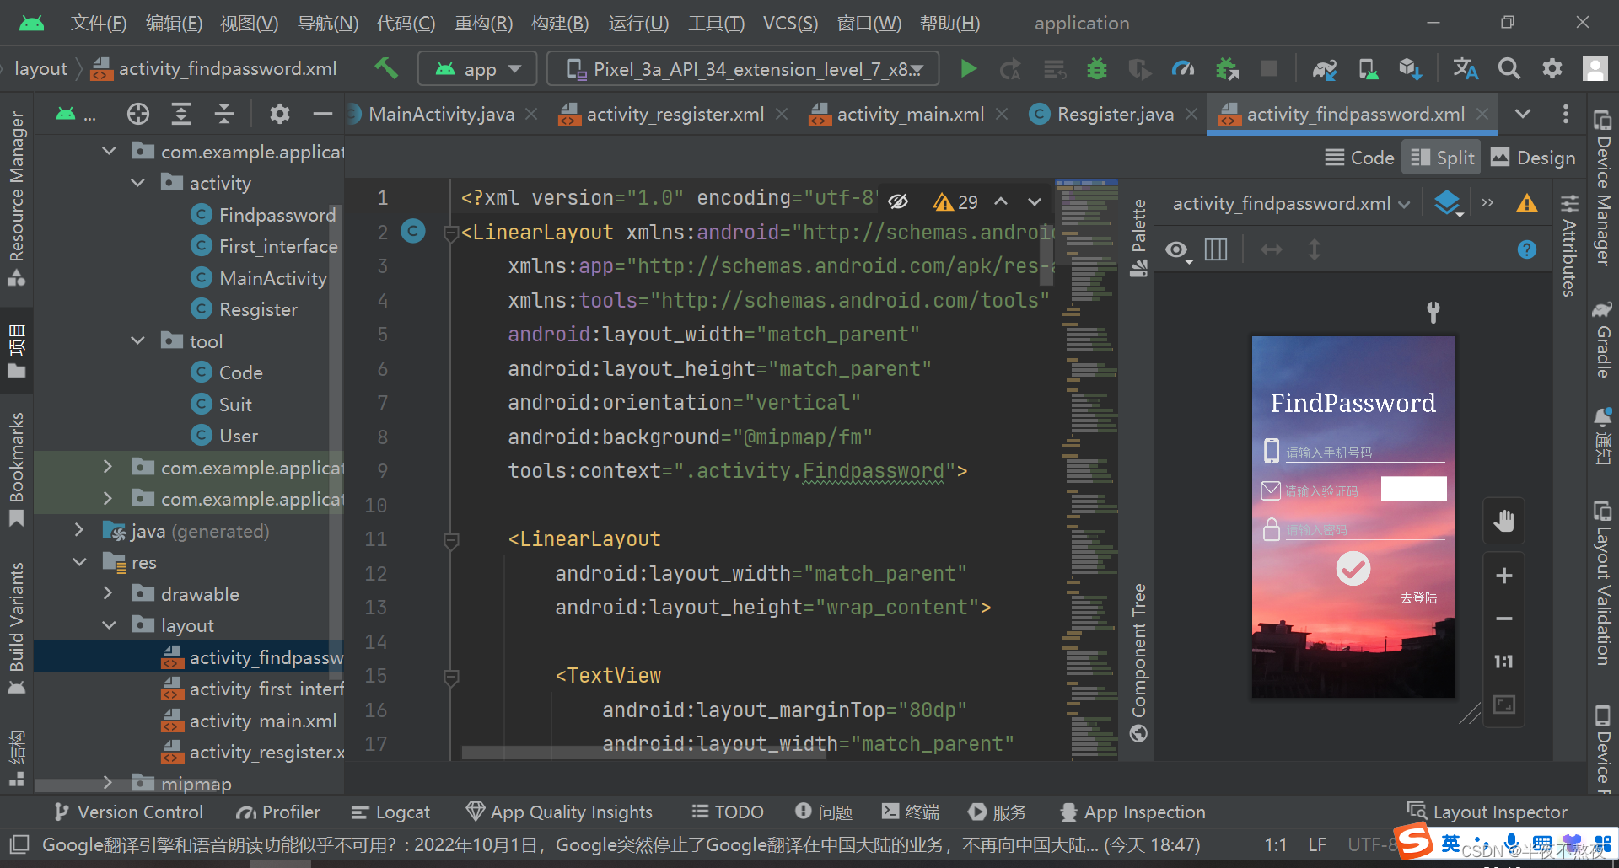
Task: Open the 文件(F) menu
Action: [x=98, y=23]
